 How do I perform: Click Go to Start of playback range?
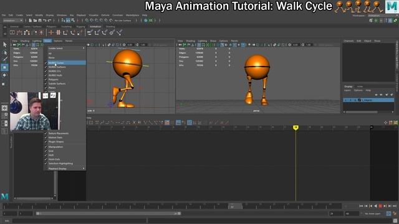361,206
